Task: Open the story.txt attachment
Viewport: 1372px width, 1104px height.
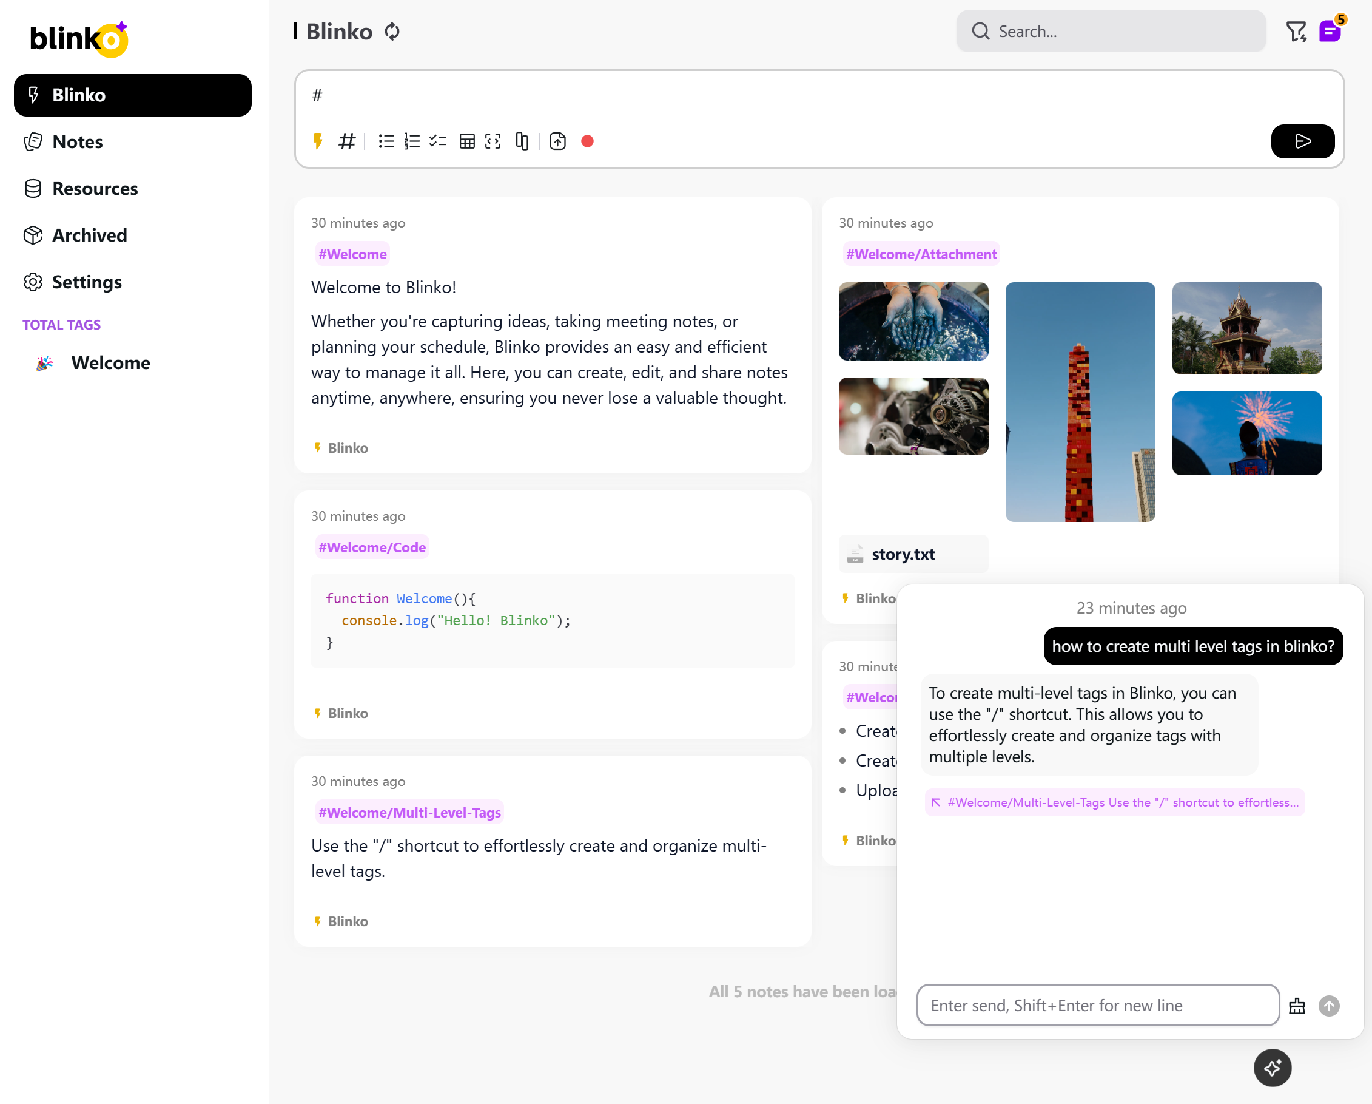Action: [913, 554]
